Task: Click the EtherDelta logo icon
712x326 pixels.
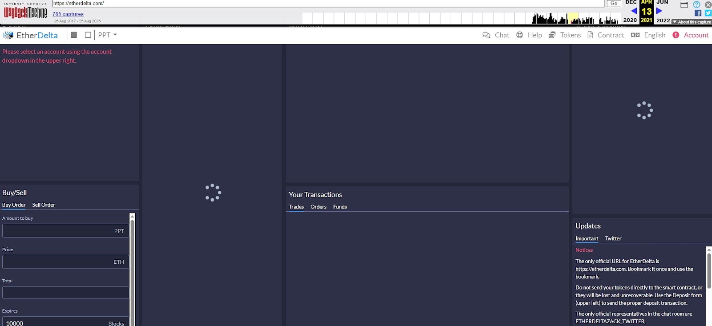Action: pos(8,35)
